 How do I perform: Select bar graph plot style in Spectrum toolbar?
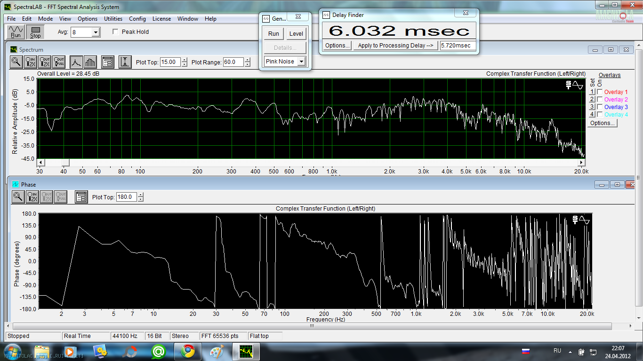(x=90, y=62)
